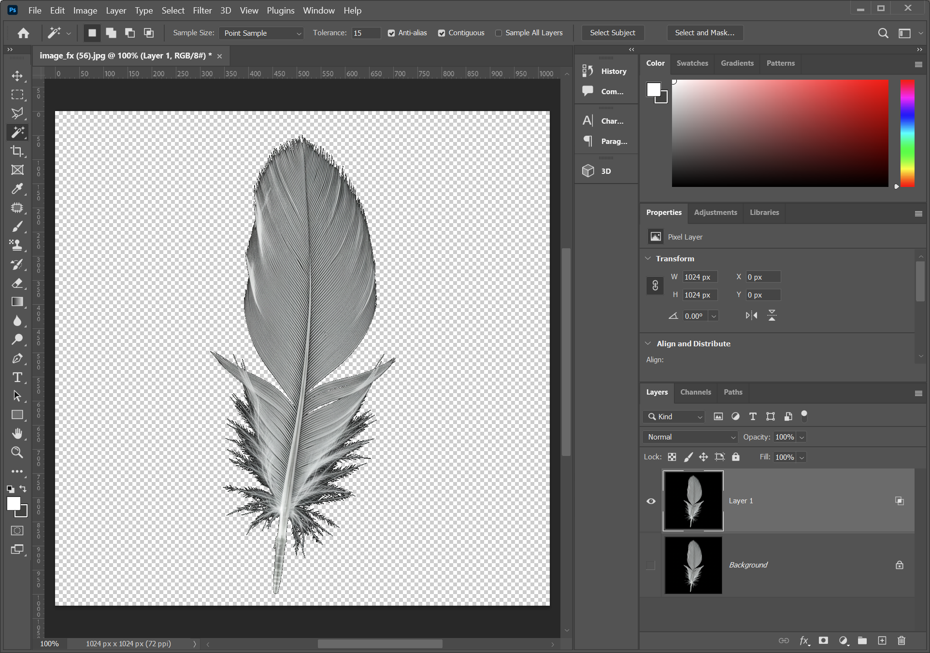
Task: Click the add layer mask icon
Action: point(823,640)
